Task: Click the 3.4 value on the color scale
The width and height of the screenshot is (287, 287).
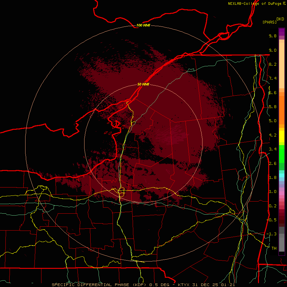Action: 273,149
